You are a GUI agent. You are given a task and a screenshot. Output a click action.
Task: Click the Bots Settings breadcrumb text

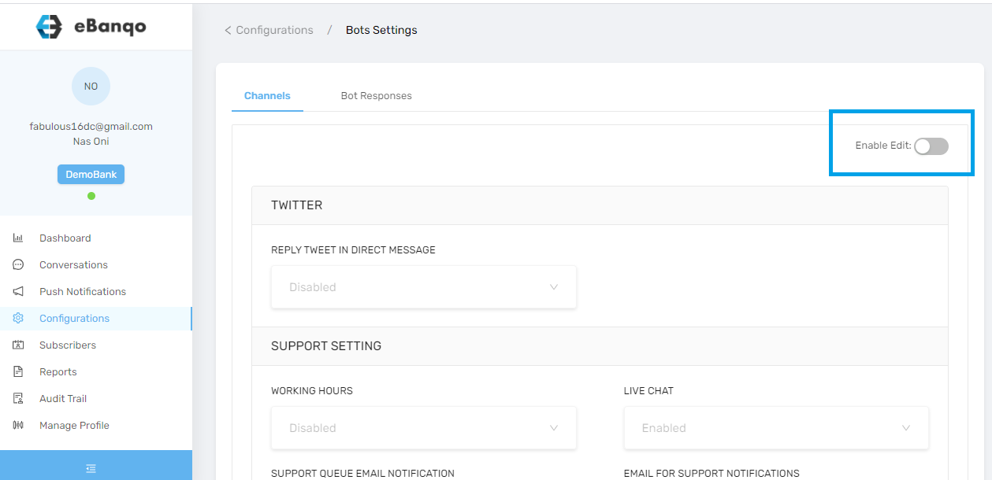(381, 30)
